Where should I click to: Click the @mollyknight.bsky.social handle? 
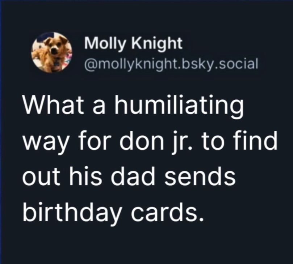tap(171, 64)
